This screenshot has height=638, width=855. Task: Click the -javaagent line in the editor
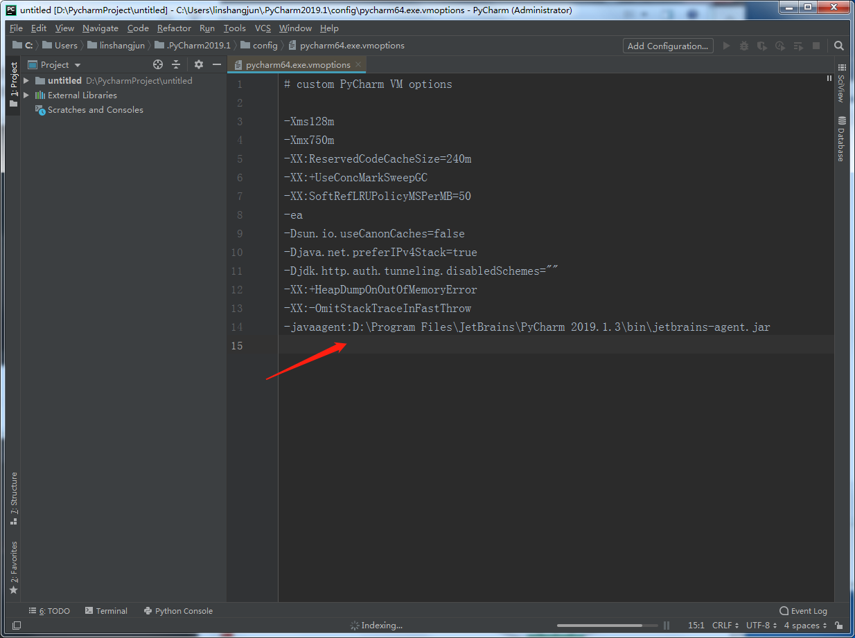pyautogui.click(x=527, y=327)
